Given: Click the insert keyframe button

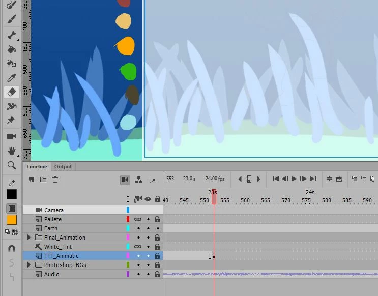Looking at the screenshot, I should (249, 179).
